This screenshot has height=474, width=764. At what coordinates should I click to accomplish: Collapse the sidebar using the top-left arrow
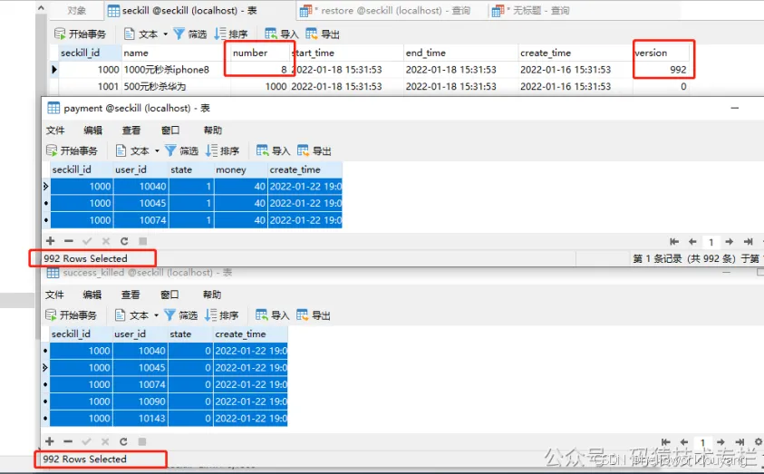click(x=41, y=8)
